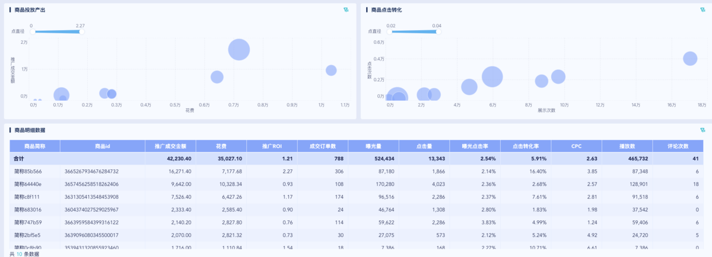Open filter icon on 商品点击转化 chart panel
The width and height of the screenshot is (712, 257).
703,10
